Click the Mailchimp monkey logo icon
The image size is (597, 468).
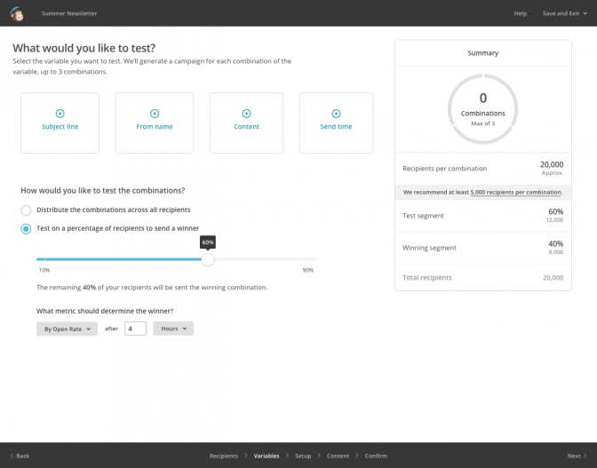[x=18, y=13]
